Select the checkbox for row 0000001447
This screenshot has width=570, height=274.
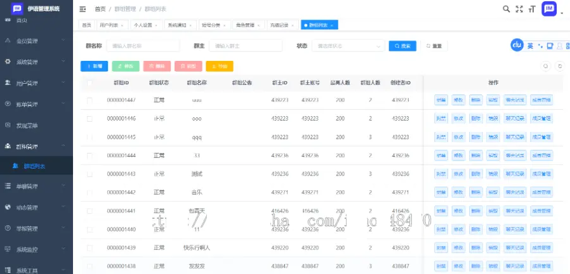pos(89,100)
